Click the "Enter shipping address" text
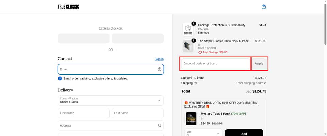The width and height of the screenshot is (327, 136). (251, 83)
